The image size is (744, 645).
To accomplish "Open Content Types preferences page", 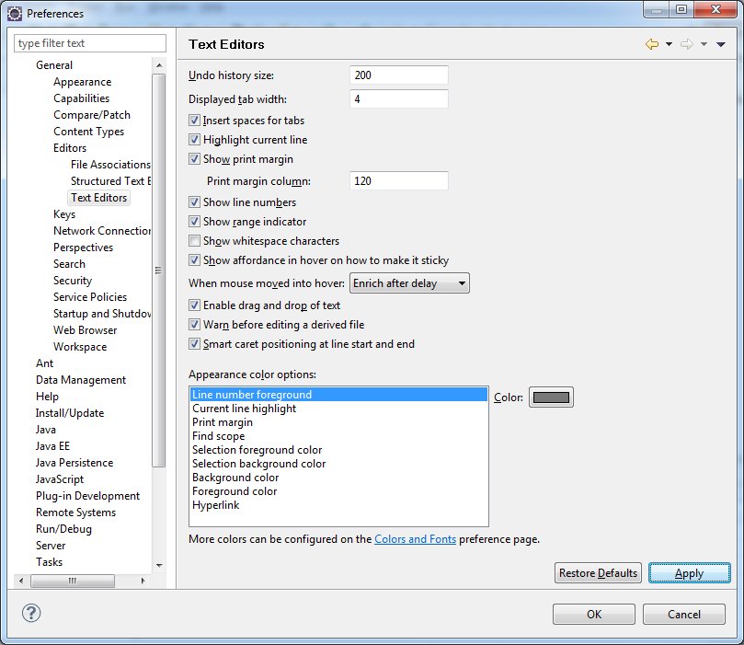I will pos(88,132).
